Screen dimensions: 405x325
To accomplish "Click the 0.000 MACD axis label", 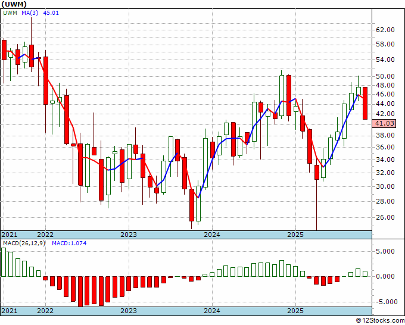I will 385,276.
